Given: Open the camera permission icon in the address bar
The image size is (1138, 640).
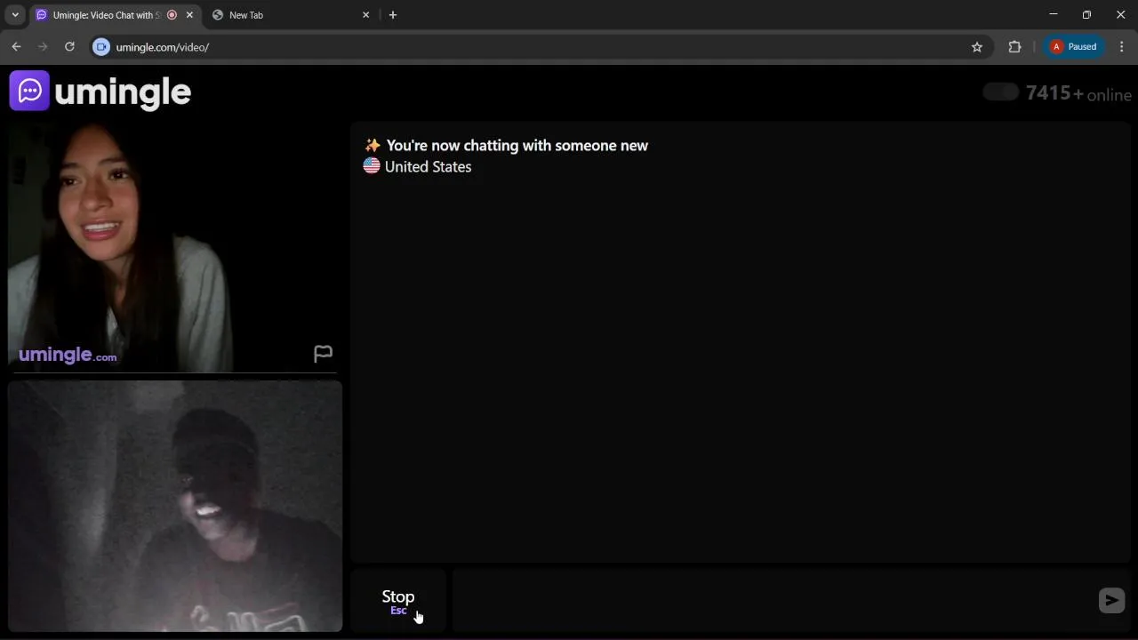Looking at the screenshot, I should point(101,47).
